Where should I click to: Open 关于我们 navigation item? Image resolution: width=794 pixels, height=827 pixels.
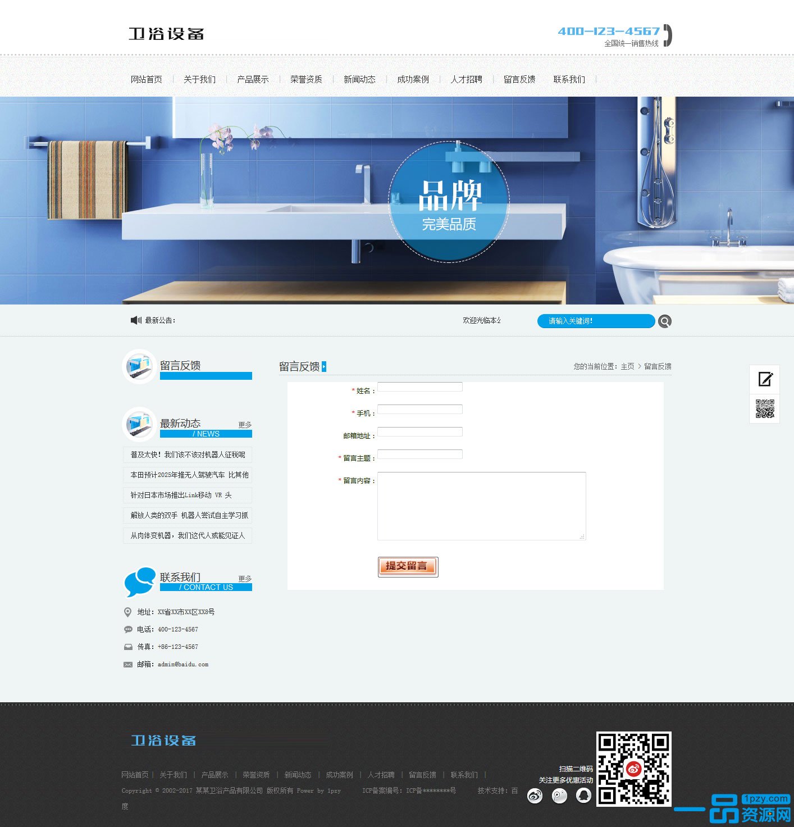[200, 79]
